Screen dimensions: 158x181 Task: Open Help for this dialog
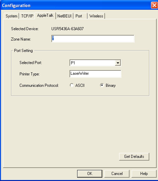tap(144, 174)
